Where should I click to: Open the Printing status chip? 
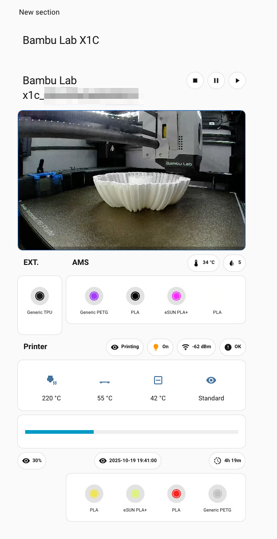(125, 347)
